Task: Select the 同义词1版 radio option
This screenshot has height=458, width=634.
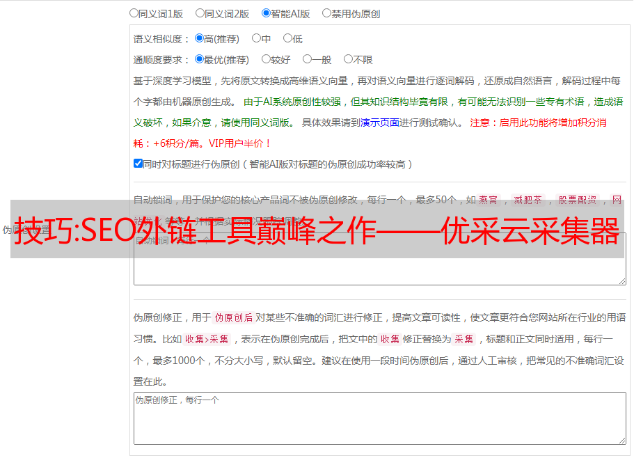Action: [134, 13]
